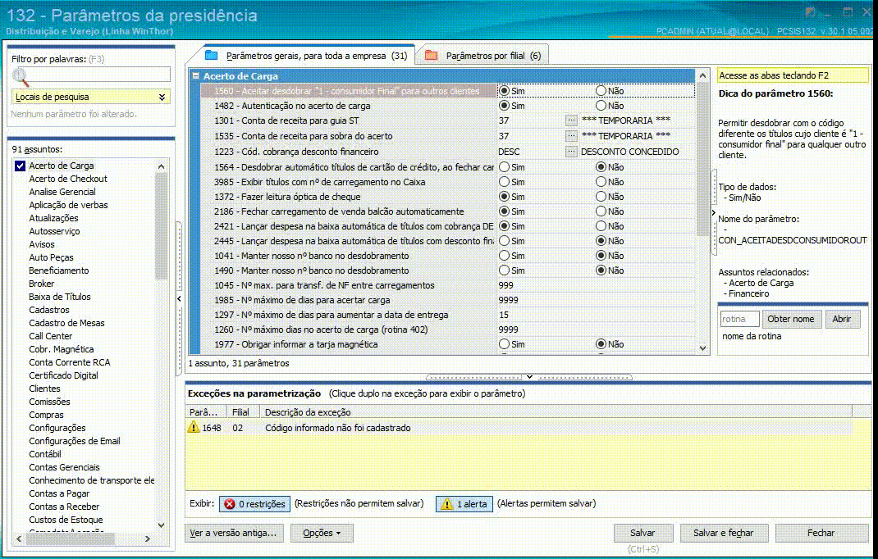Select Analise Gerencial subject

pyautogui.click(x=62, y=192)
